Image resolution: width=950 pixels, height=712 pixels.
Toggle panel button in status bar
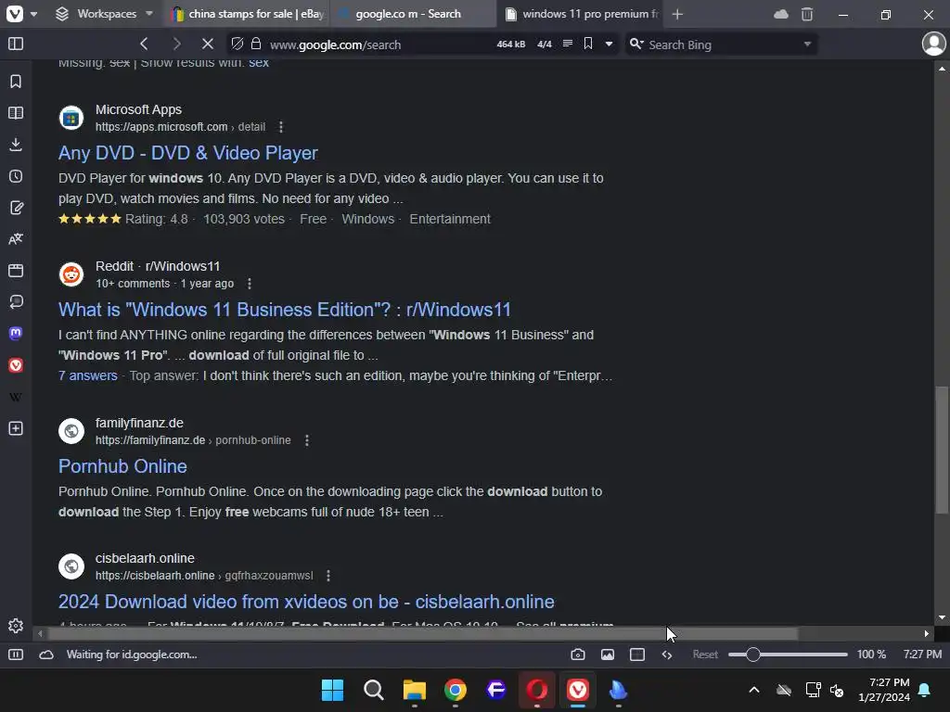(16, 655)
